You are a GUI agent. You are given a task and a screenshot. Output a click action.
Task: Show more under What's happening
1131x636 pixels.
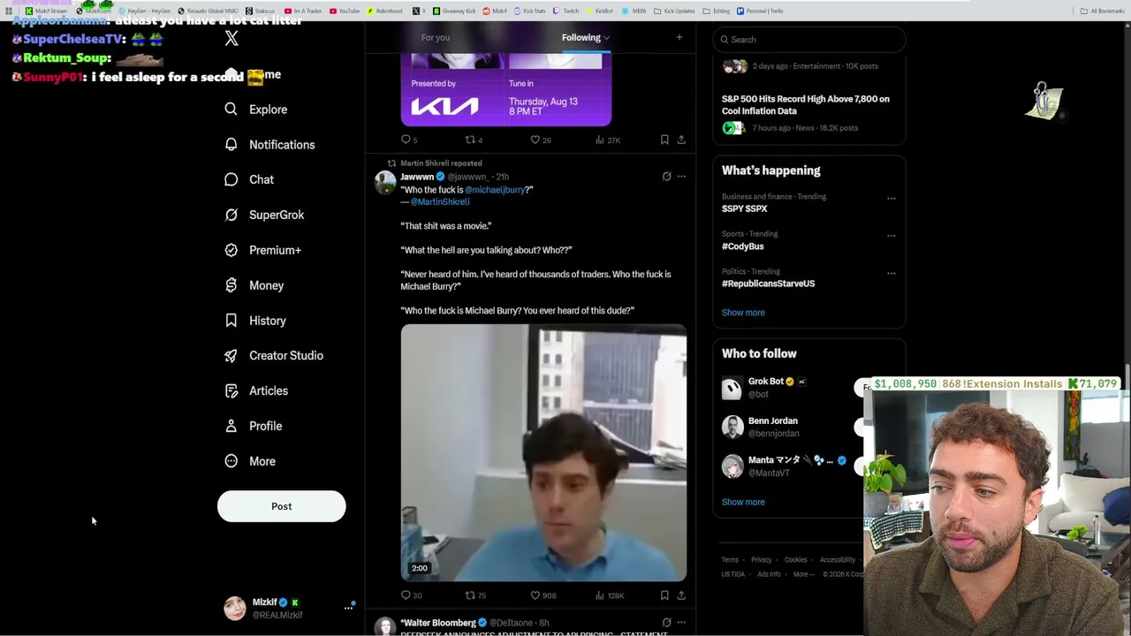coord(743,313)
